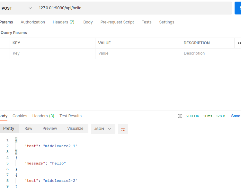
Task: Select the Visualize view mode
Action: click(x=75, y=129)
